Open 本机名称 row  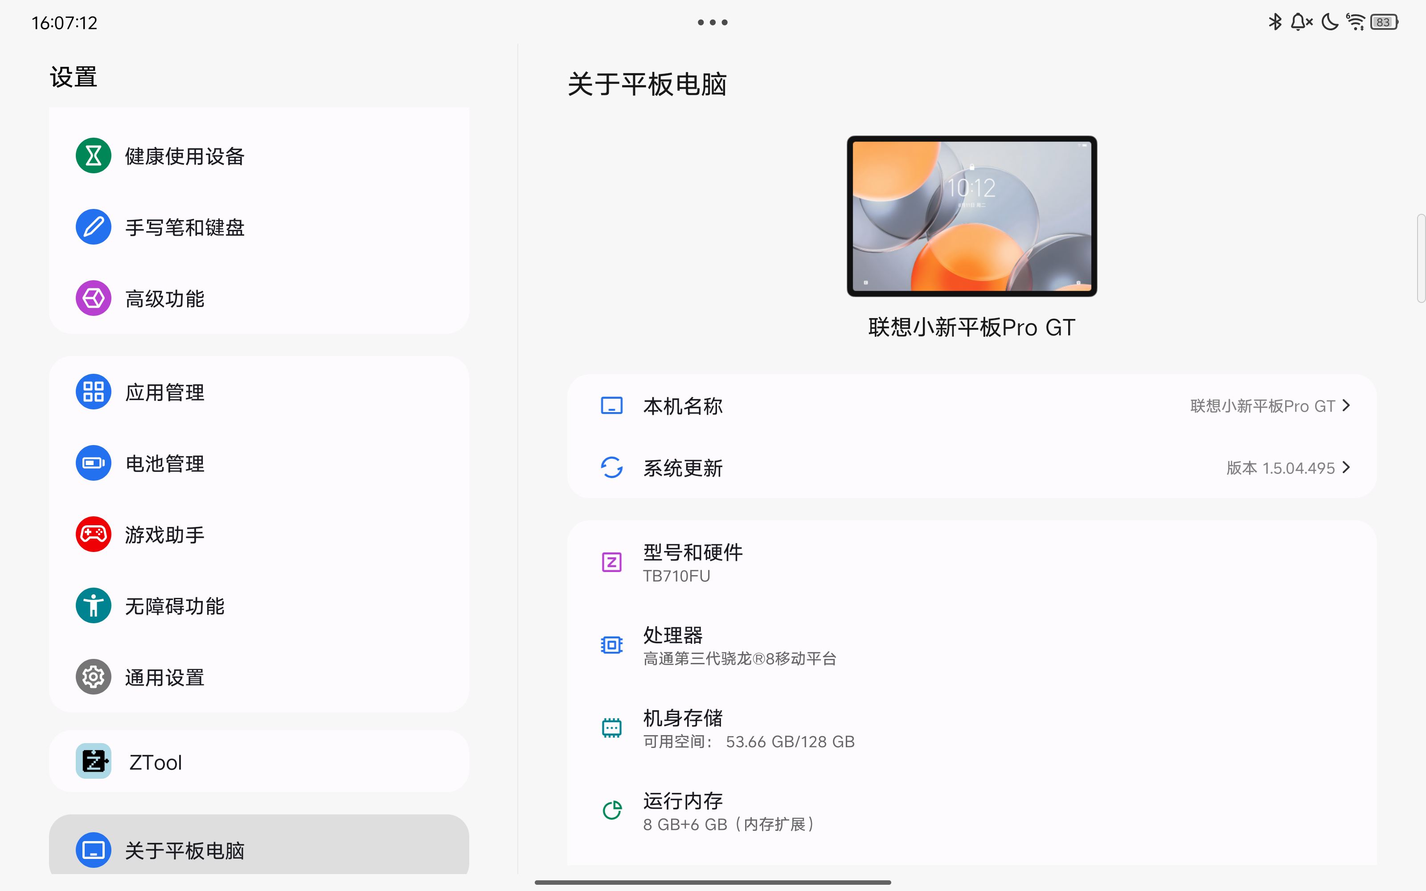pos(971,406)
